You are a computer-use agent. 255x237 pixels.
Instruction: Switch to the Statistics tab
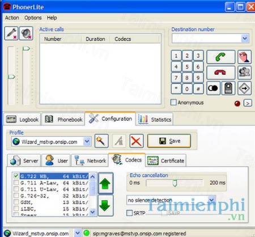155,120
